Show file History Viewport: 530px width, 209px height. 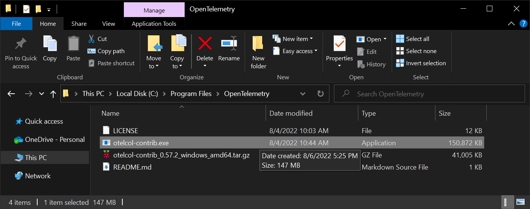click(x=372, y=64)
